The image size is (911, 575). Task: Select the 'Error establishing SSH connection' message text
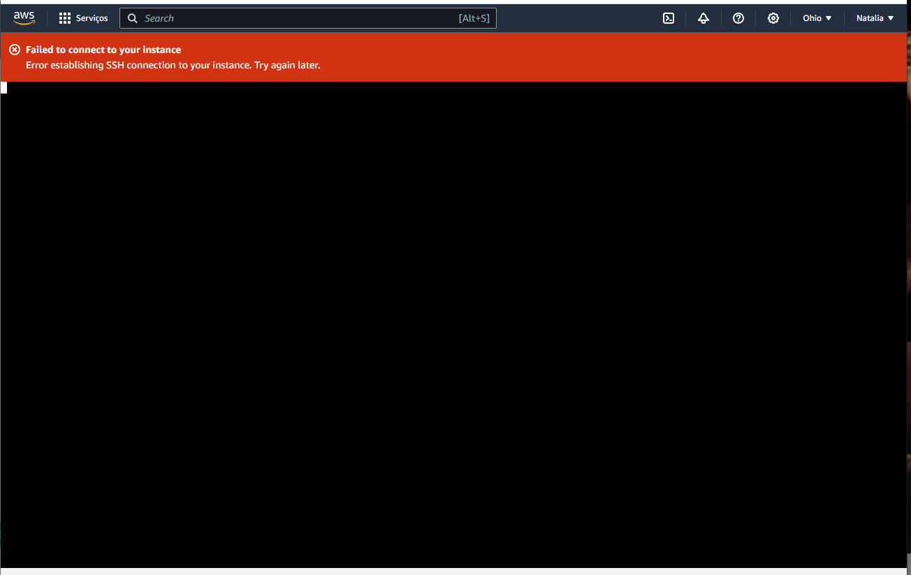point(173,65)
